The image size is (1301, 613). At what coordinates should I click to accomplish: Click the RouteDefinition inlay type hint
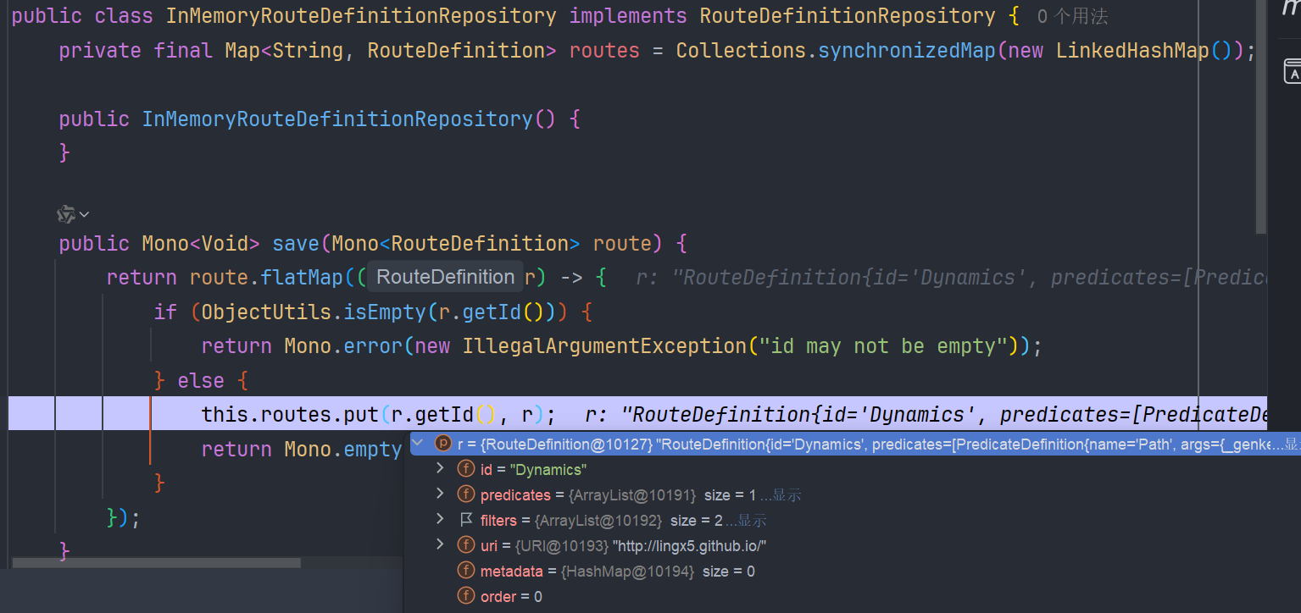click(445, 277)
